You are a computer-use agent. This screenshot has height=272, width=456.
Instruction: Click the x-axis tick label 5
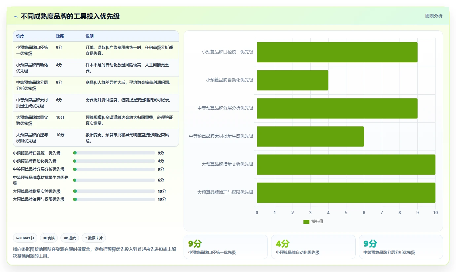[x=346, y=213]
